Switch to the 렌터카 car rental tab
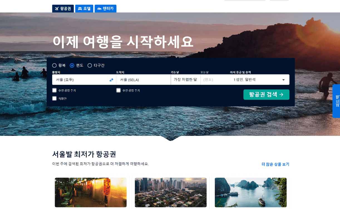340x209 pixels. 105,9
